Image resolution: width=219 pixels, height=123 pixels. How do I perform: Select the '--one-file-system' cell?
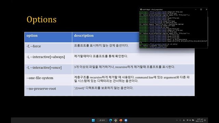click(48, 80)
